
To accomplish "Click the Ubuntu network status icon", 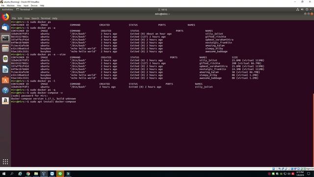I will [298, 9].
